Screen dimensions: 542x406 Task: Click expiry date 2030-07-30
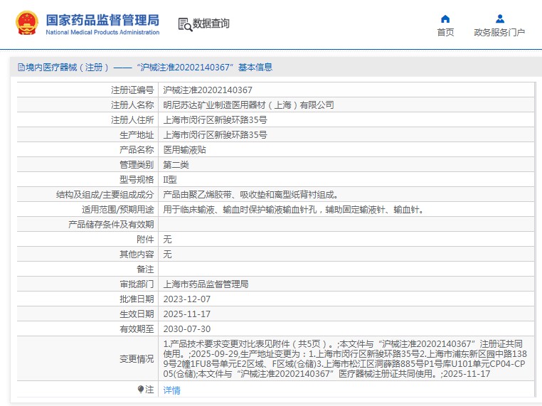[x=186, y=328]
